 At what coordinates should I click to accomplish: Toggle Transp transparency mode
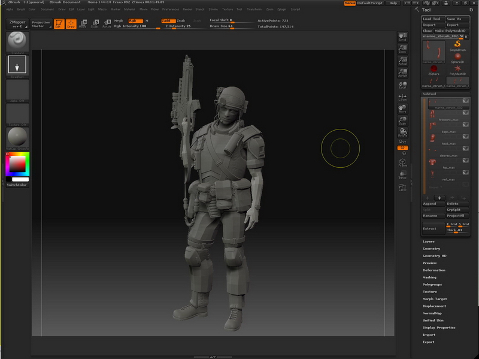402,175
